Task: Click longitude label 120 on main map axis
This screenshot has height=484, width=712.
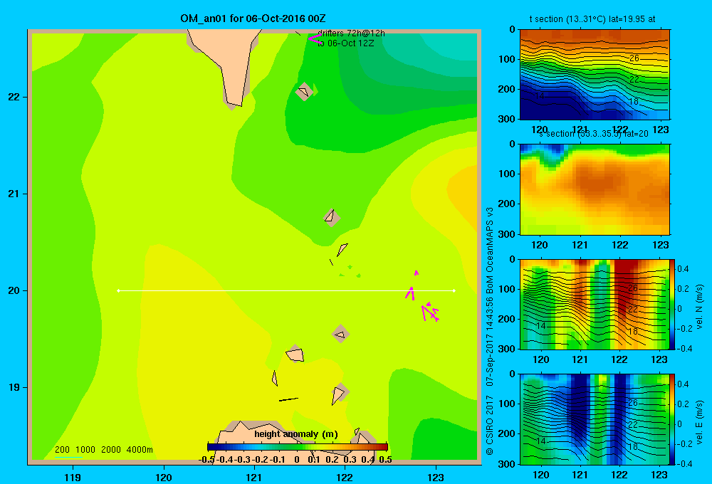Action: coord(164,477)
